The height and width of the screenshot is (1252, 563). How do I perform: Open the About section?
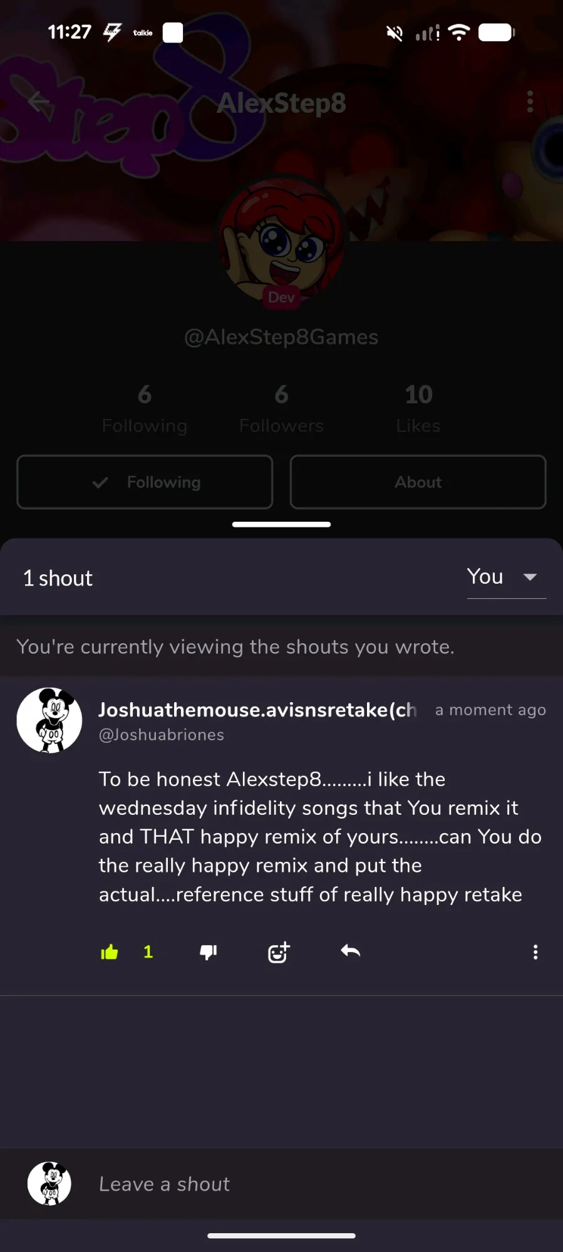[418, 482]
